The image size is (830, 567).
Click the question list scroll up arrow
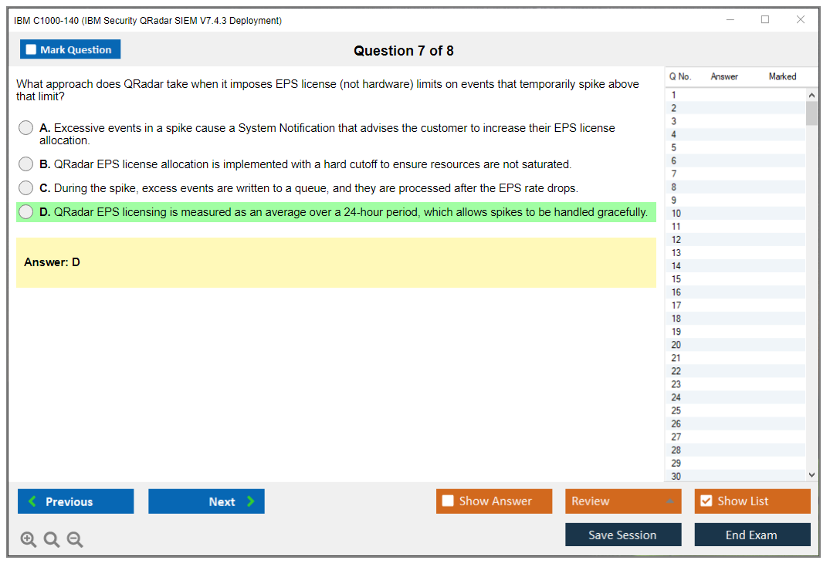click(x=811, y=95)
